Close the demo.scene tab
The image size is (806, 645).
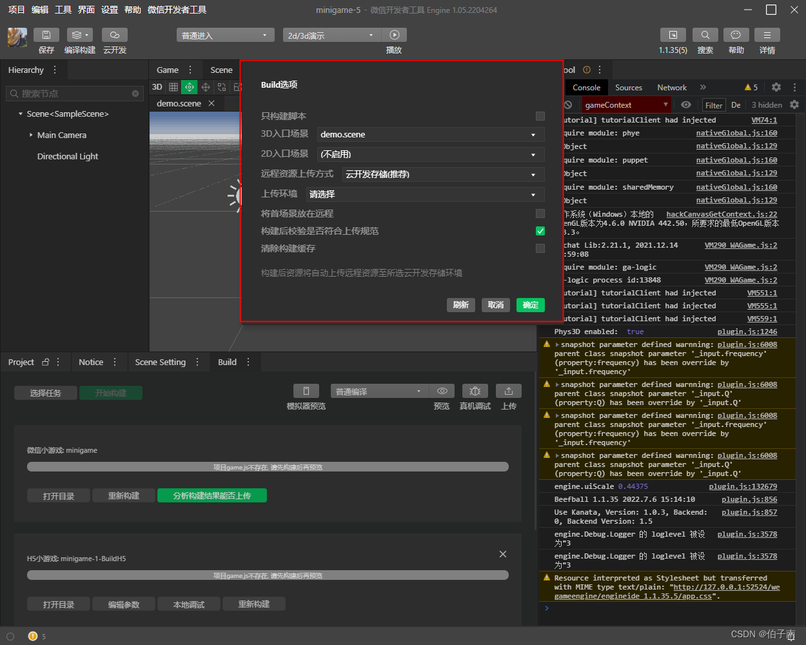point(211,103)
